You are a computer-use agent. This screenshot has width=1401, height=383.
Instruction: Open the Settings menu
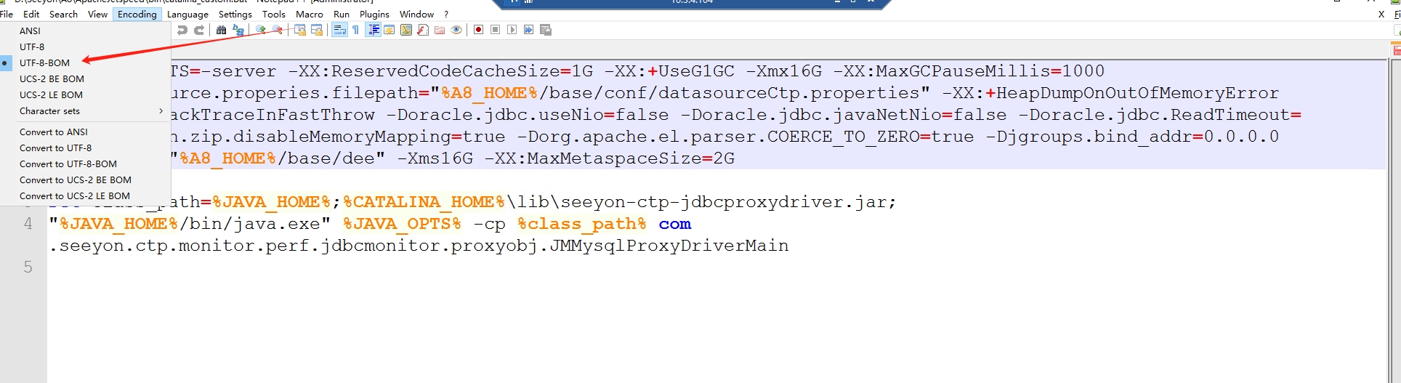235,14
